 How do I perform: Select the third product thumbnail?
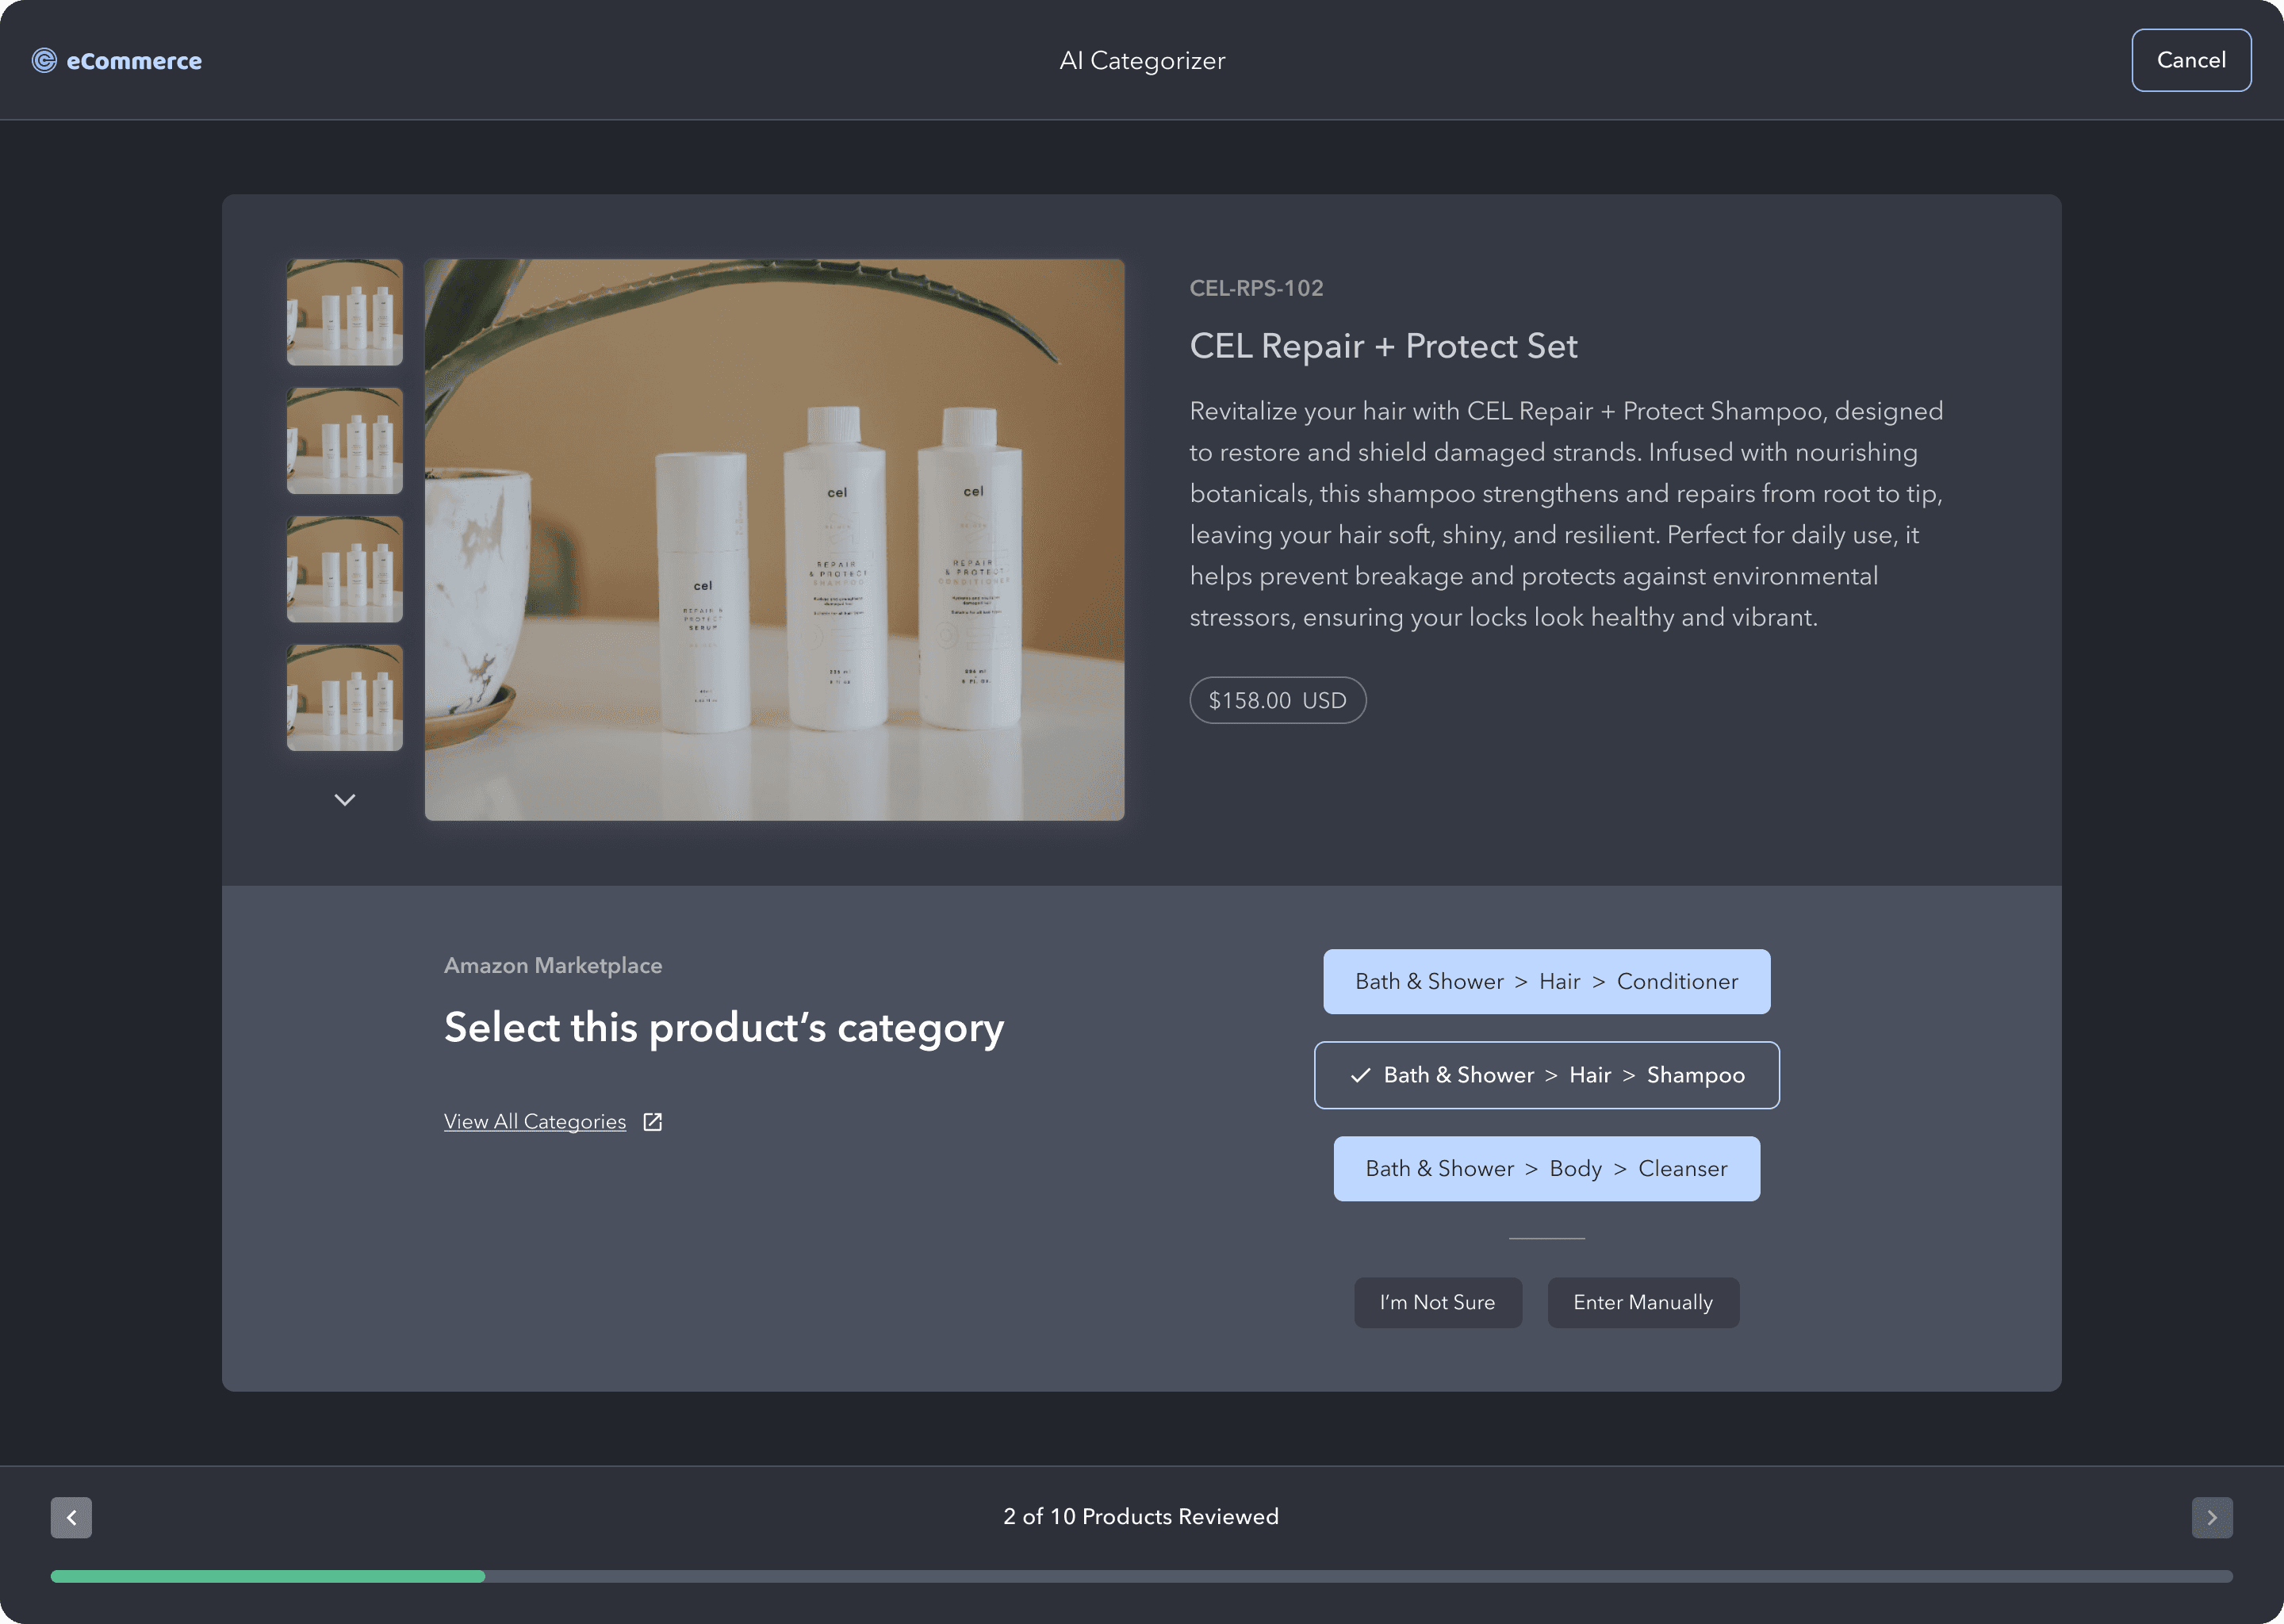344,569
